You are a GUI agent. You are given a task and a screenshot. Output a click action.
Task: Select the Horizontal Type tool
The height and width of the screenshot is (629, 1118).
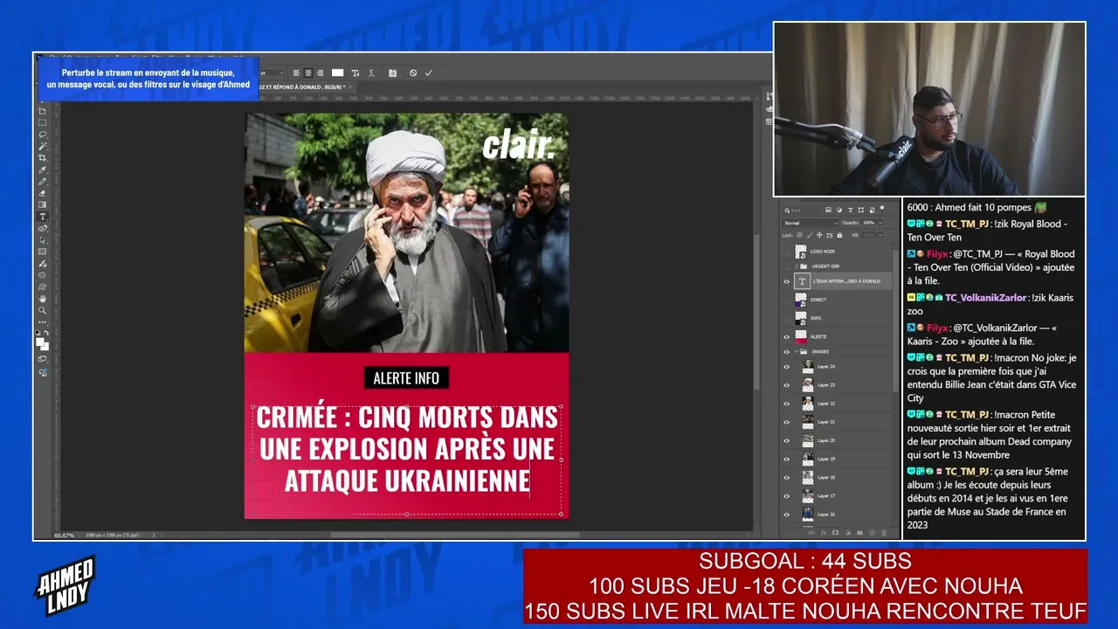point(42,217)
